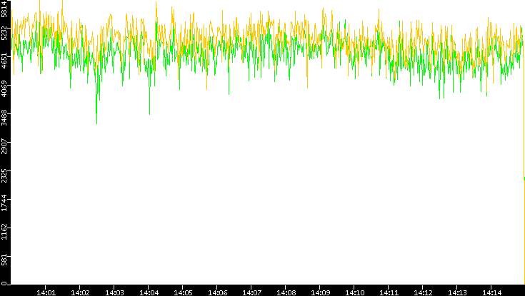
Task: Click the 14:06 time axis label
Action: [218, 292]
